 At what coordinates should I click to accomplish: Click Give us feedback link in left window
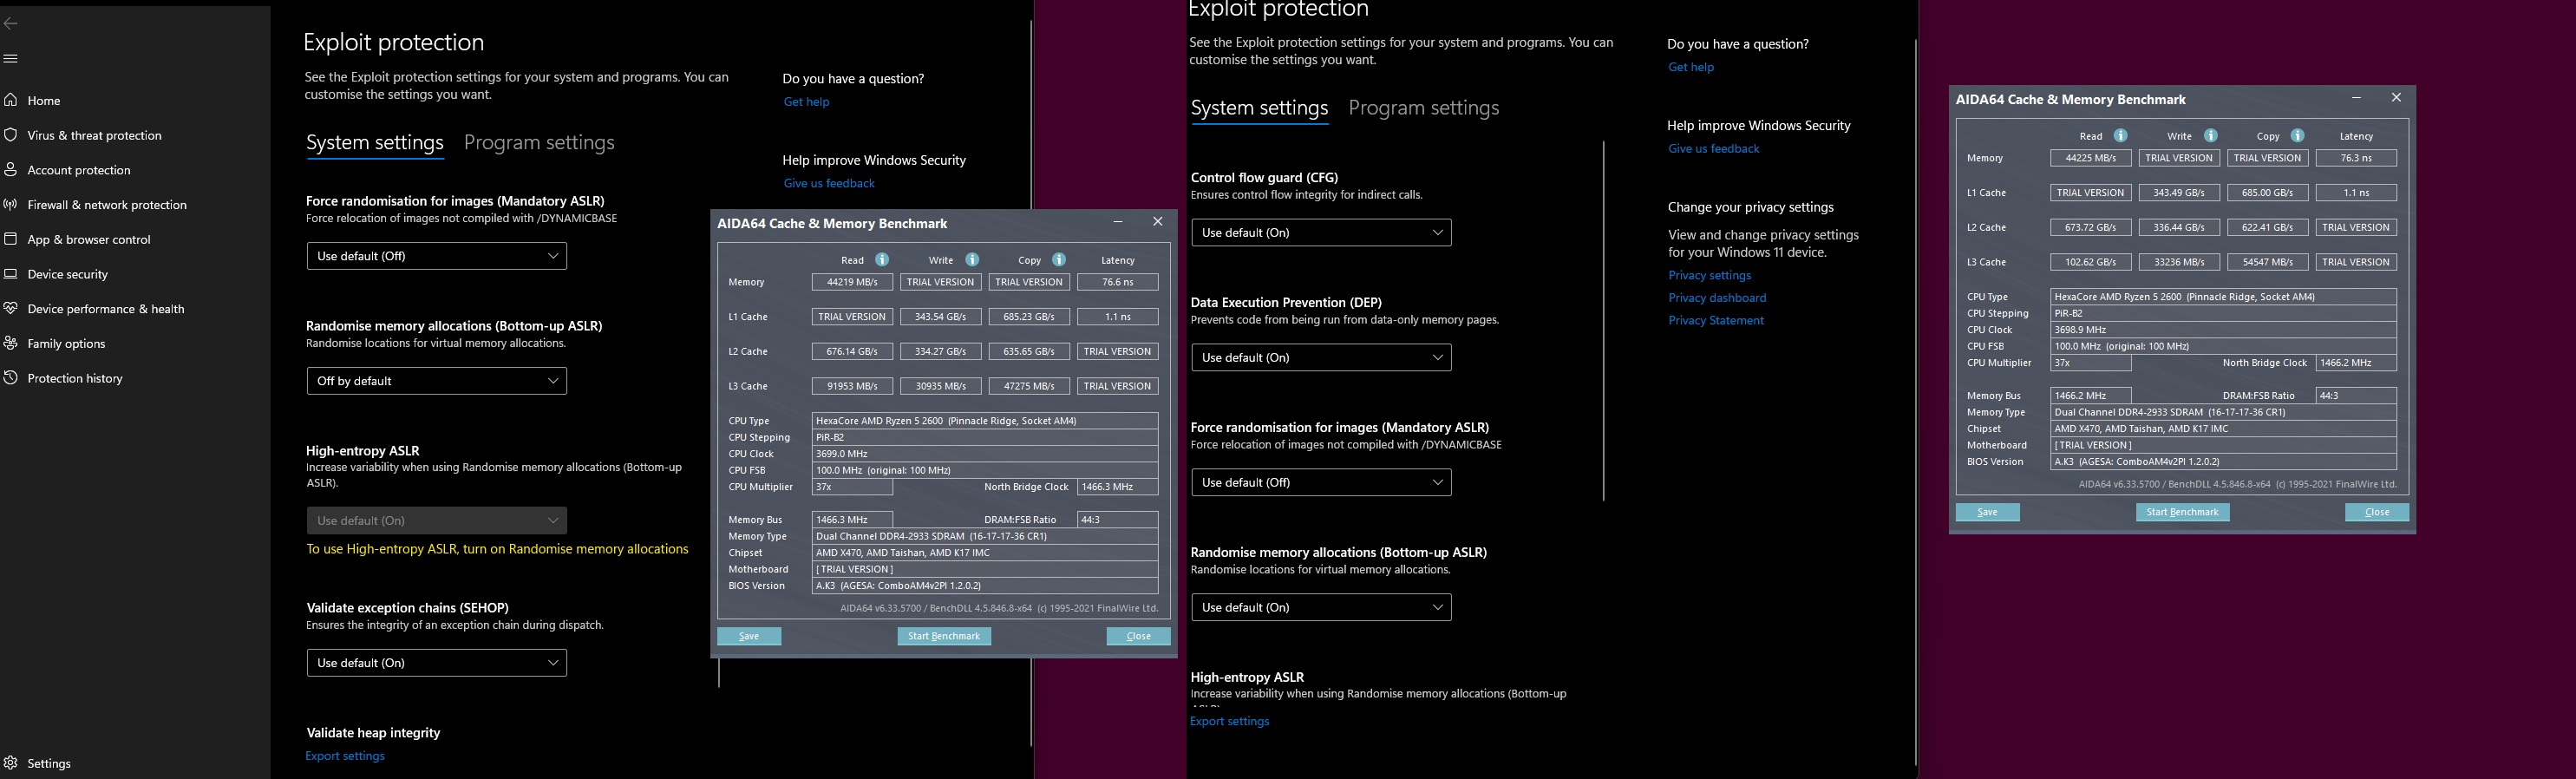(829, 183)
